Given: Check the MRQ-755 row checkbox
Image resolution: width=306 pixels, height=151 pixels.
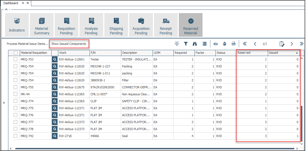Looking at the screenshot, I should coord(15,87).
